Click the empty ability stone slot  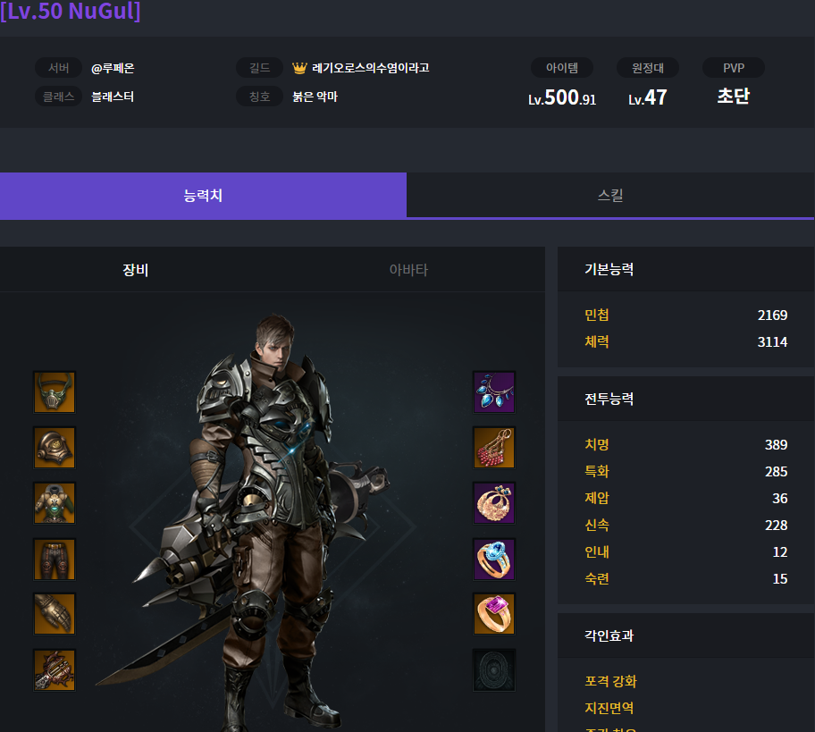494,670
